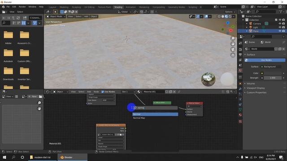Click the New image button in image editor
The height and width of the screenshot is (161, 287).
coord(33,97)
